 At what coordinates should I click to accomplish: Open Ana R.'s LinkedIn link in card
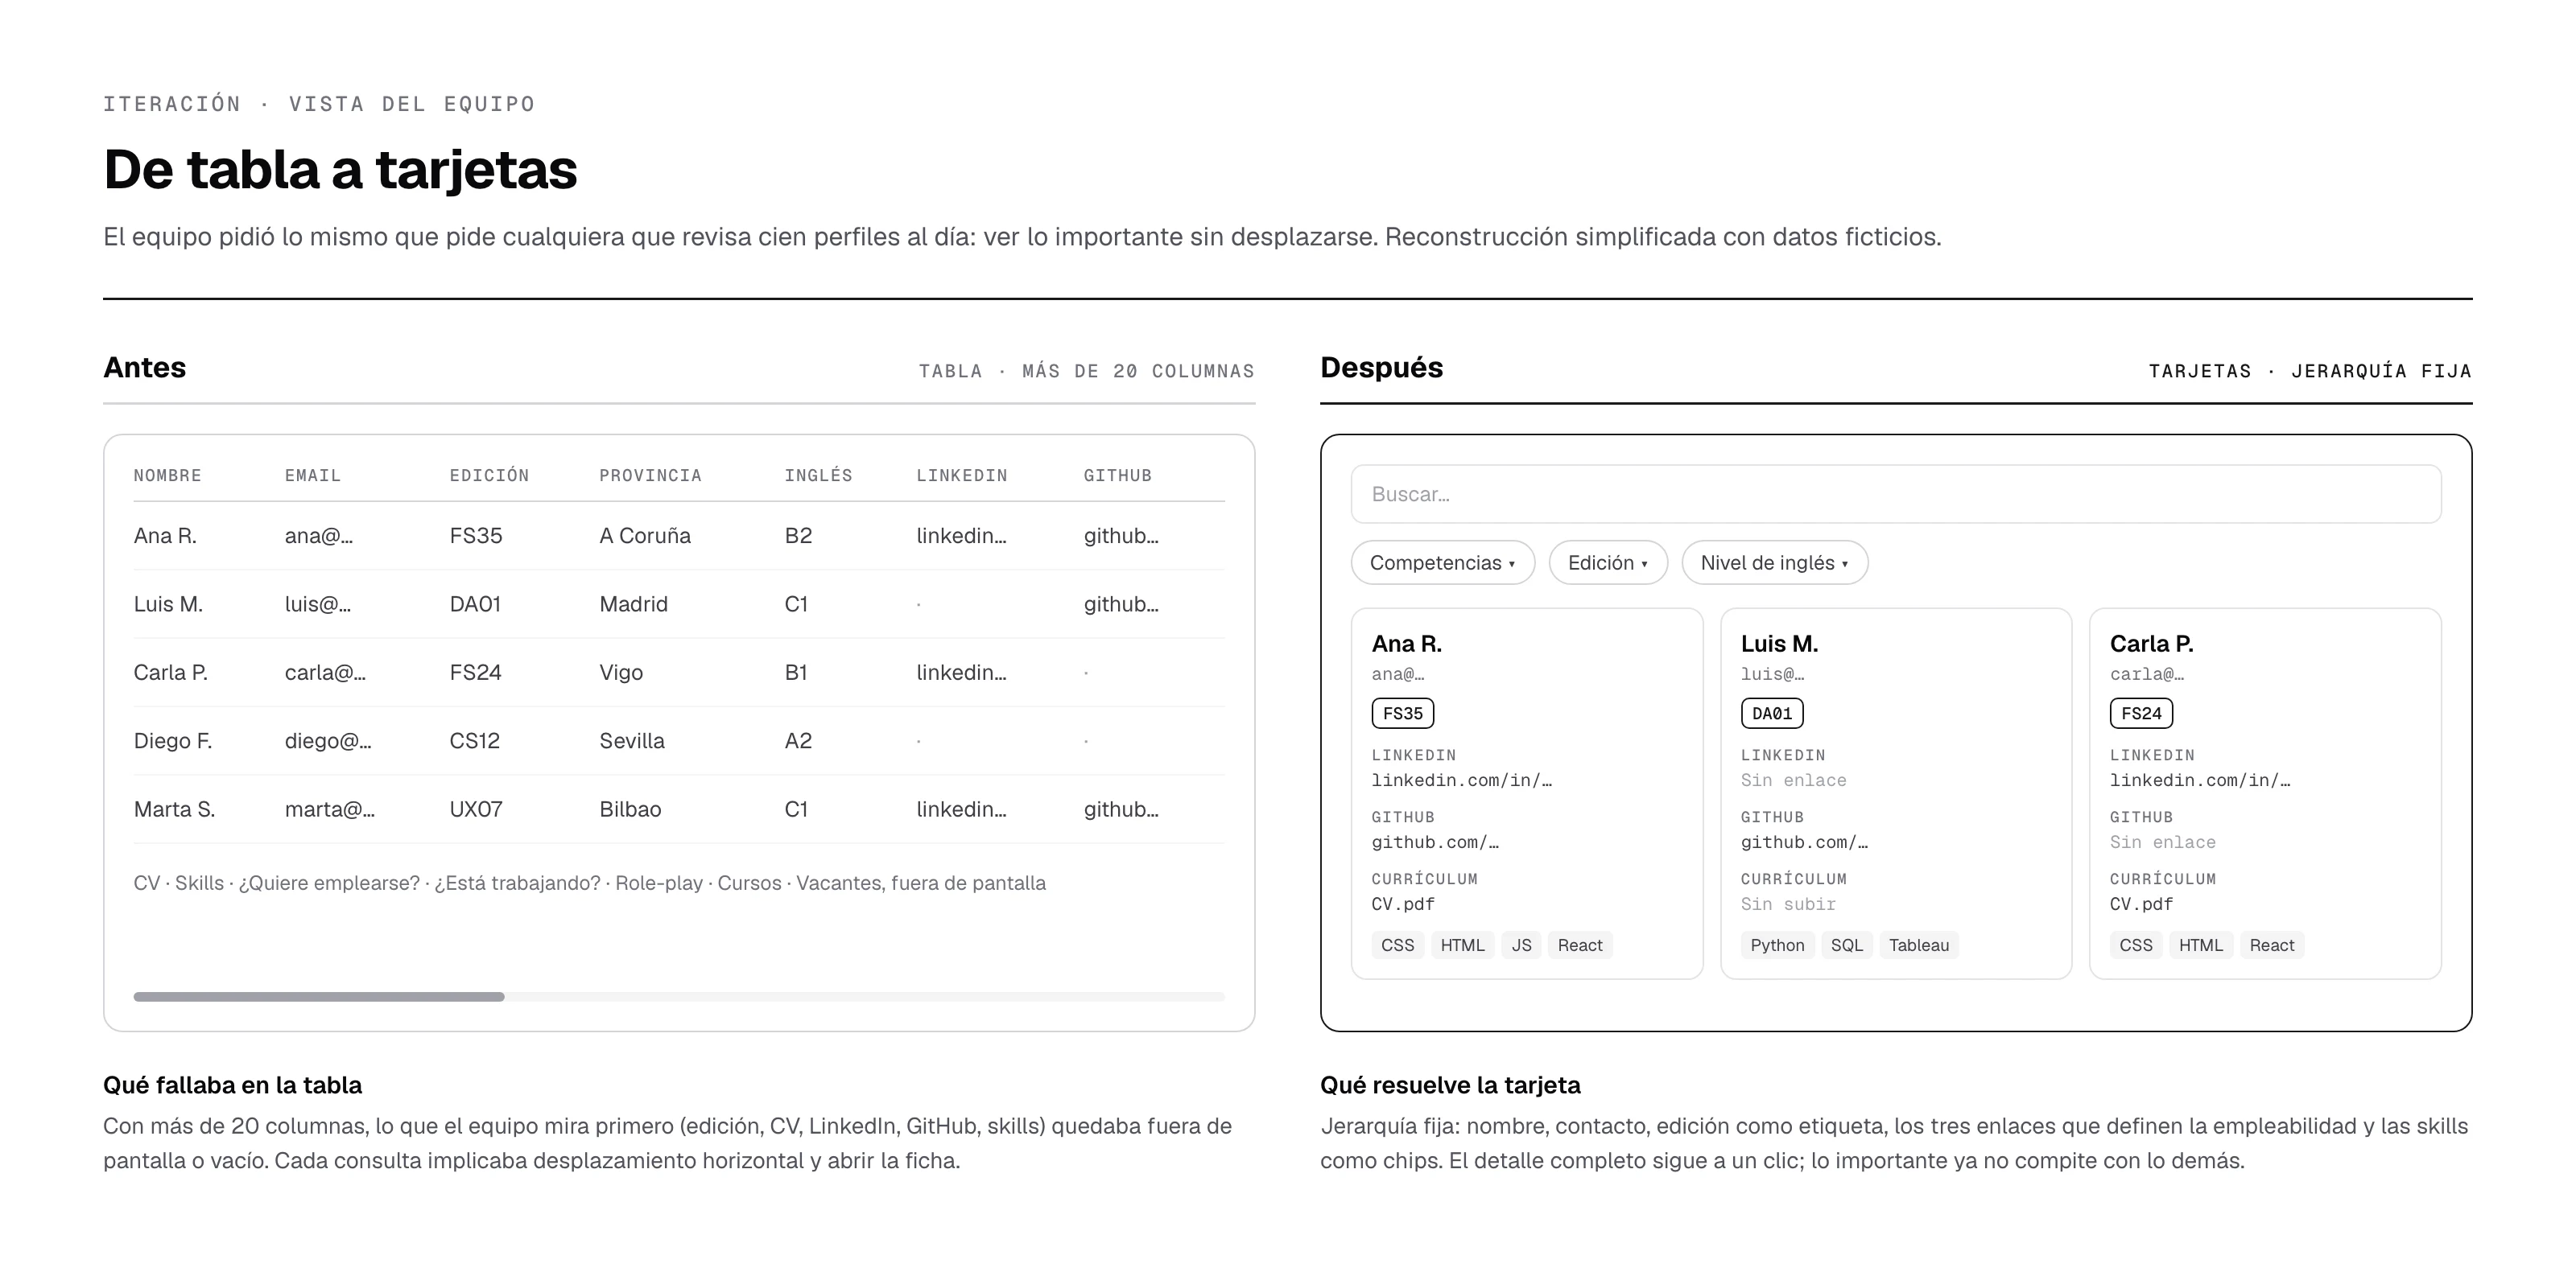tap(1461, 780)
